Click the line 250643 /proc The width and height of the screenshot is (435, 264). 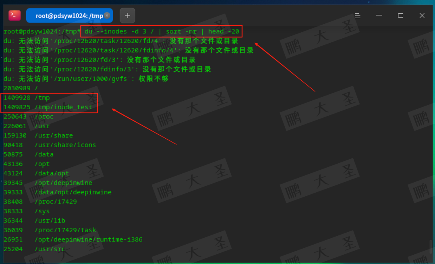(x=28, y=116)
